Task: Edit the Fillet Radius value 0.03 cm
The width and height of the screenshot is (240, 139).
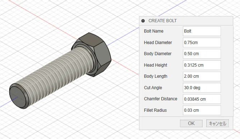Action: (x=202, y=110)
